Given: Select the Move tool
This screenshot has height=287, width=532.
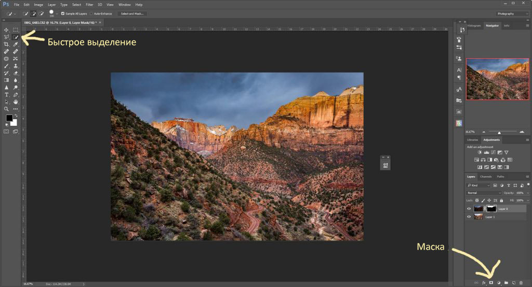Looking at the screenshot, I should [6, 30].
